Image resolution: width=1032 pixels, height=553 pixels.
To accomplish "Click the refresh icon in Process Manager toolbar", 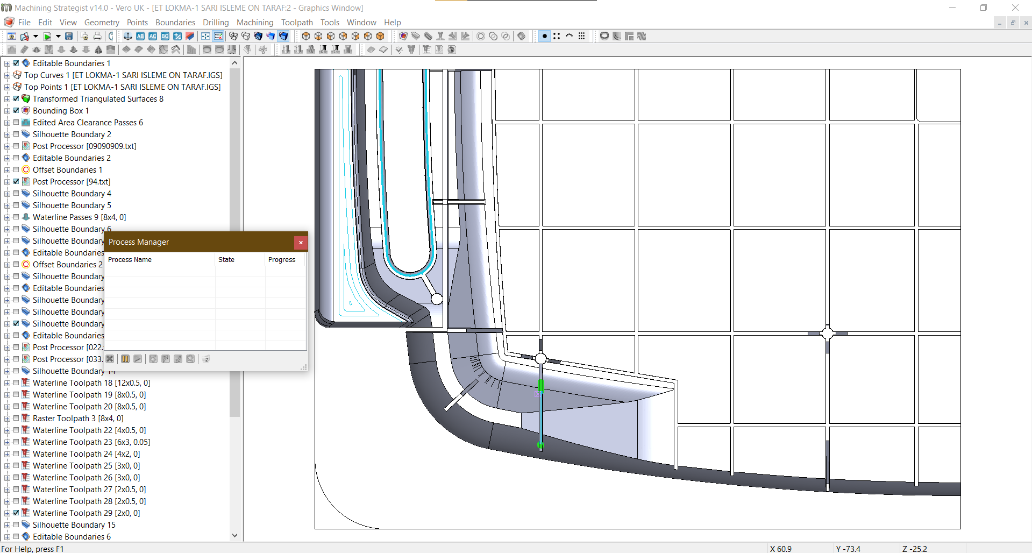I will [206, 359].
